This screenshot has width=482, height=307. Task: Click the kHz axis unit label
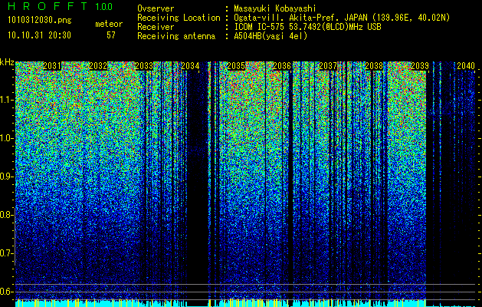7,62
